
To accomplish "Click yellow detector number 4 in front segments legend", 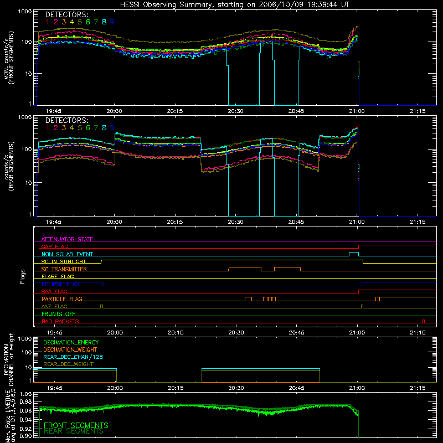I will pyautogui.click(x=72, y=22).
